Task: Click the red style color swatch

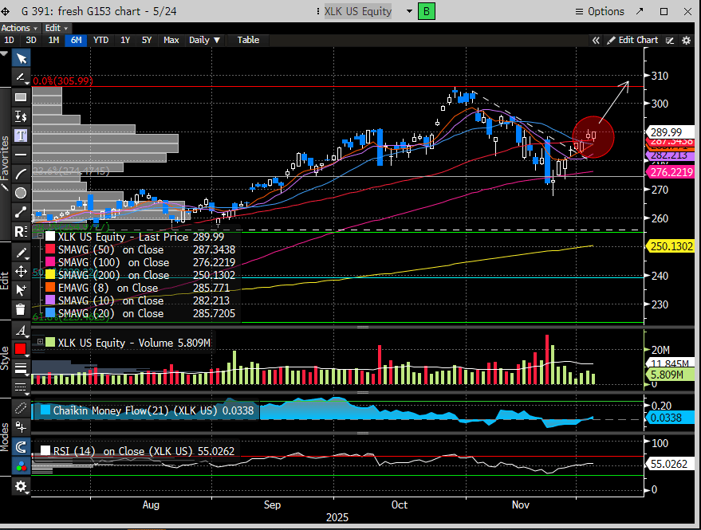Action: point(21,349)
